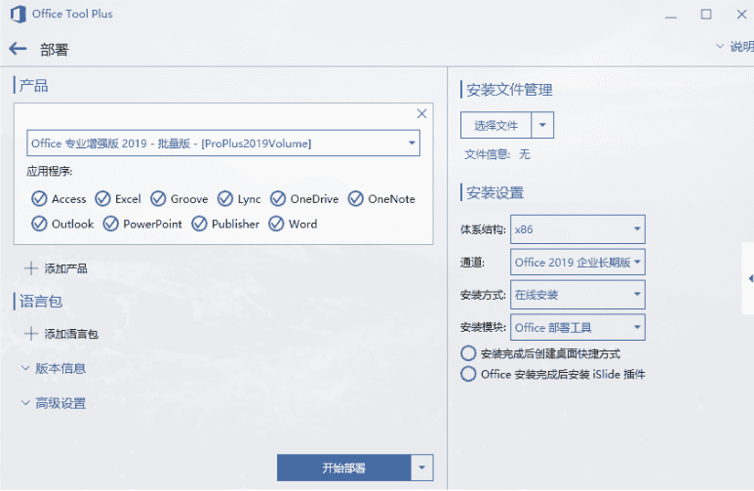Enable iSlide 插件 install option
754x491 pixels.
pyautogui.click(x=468, y=374)
